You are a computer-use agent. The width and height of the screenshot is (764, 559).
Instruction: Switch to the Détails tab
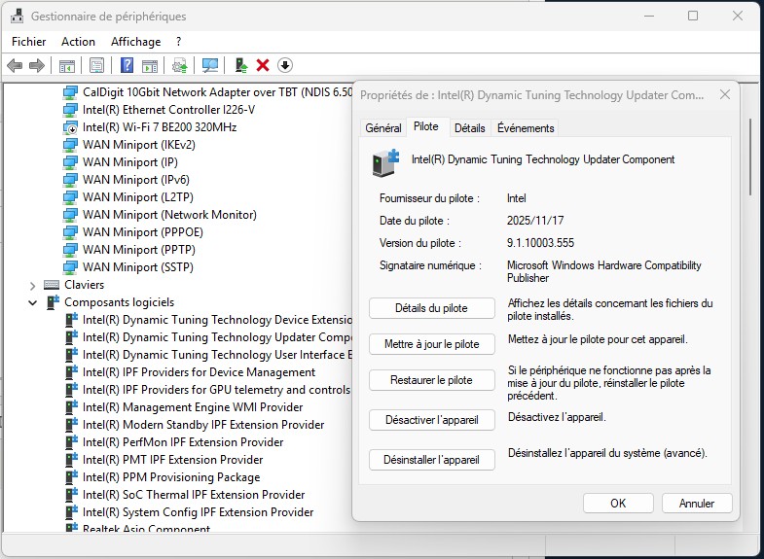point(469,128)
